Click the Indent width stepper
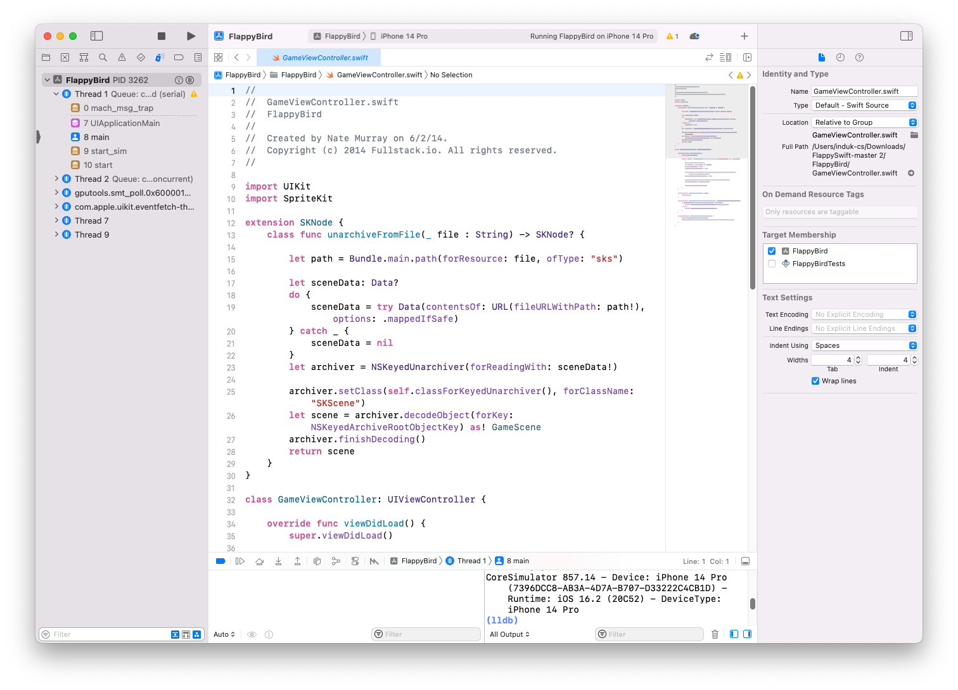This screenshot has width=958, height=690. tap(914, 360)
